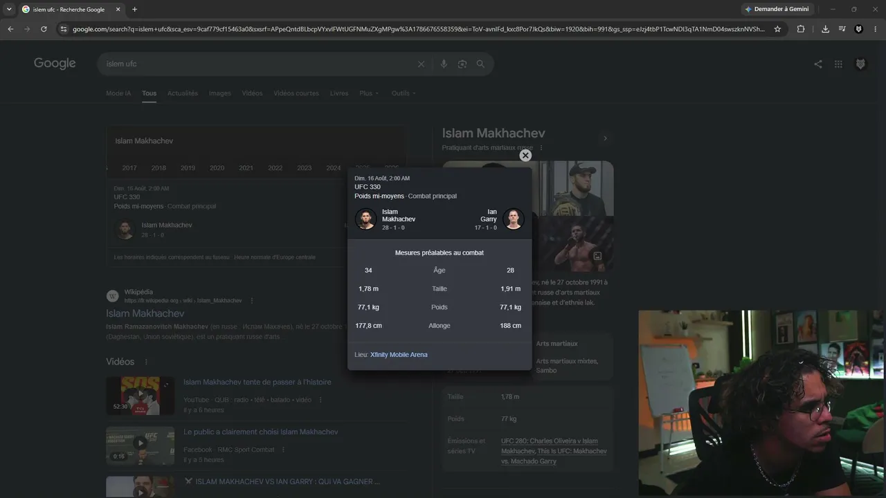
Task: Open video Islam Makhachev tente de passer à l'histoire
Action: click(257, 382)
